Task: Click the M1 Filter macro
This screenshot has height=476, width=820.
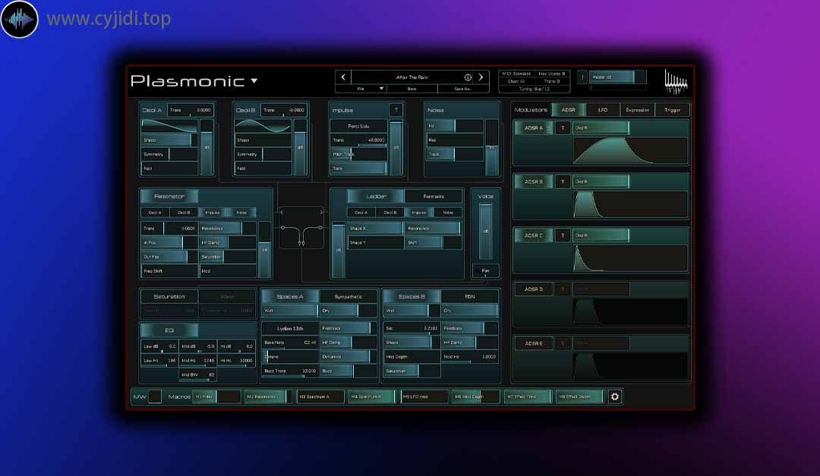Action: 216,396
